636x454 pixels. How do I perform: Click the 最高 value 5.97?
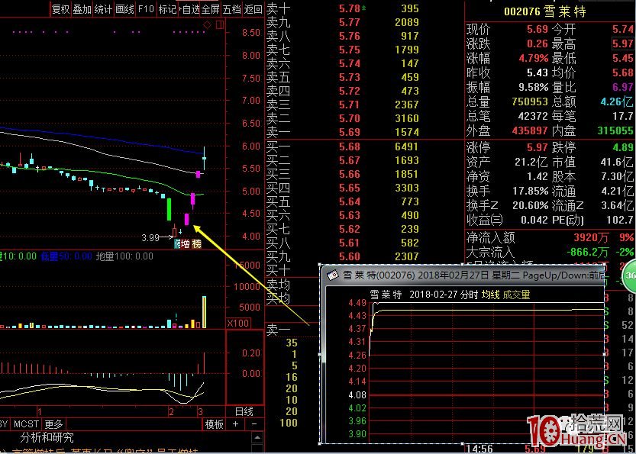(623, 43)
